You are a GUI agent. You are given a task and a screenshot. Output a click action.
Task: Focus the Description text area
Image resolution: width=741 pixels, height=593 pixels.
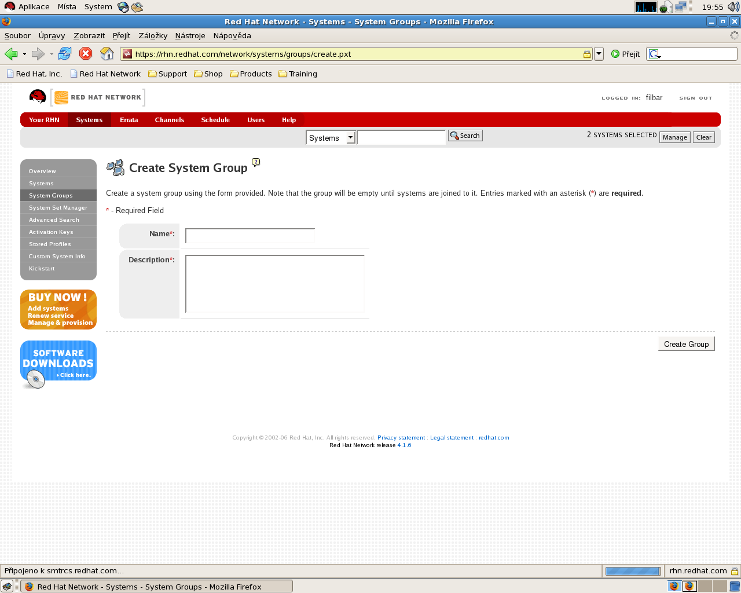(x=275, y=284)
